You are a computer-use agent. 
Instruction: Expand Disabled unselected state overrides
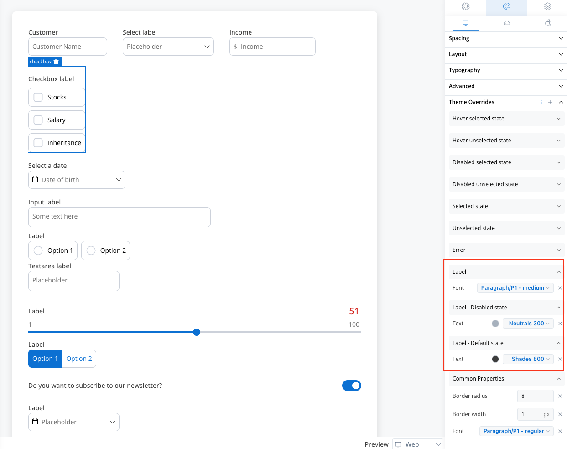click(507, 184)
